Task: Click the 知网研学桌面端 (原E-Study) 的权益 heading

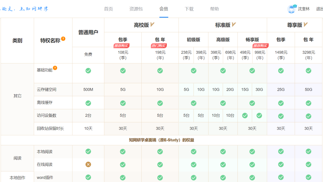Action: click(x=161, y=140)
